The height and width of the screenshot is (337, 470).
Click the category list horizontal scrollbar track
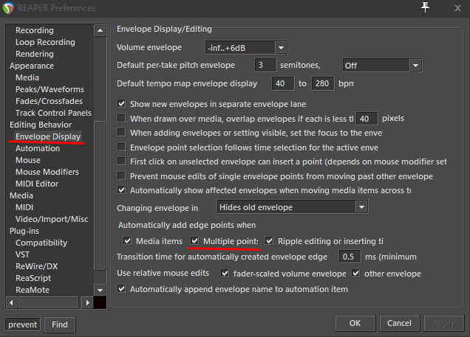point(49,302)
